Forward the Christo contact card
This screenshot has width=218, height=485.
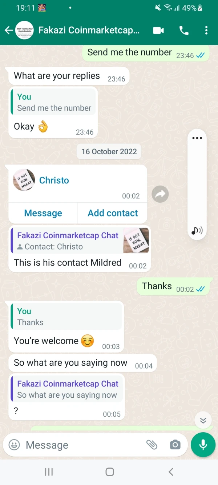[x=160, y=194]
